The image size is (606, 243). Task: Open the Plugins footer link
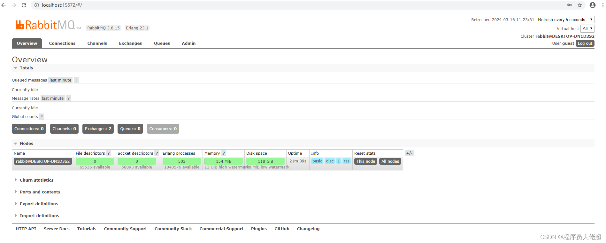tap(259, 229)
